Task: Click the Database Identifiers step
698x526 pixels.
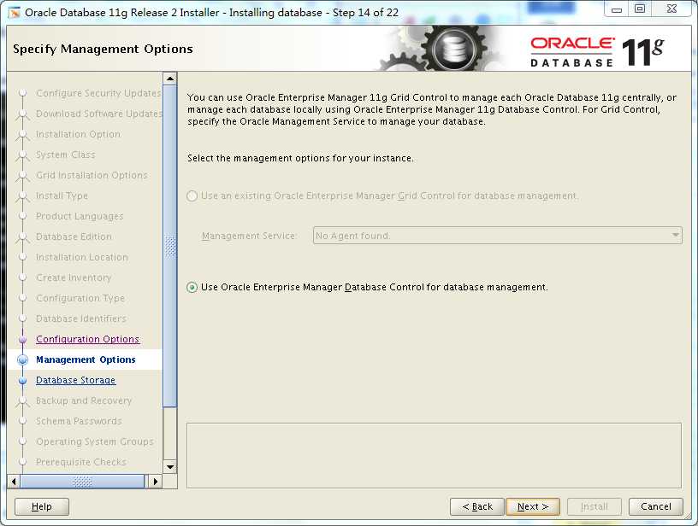Action: click(81, 319)
